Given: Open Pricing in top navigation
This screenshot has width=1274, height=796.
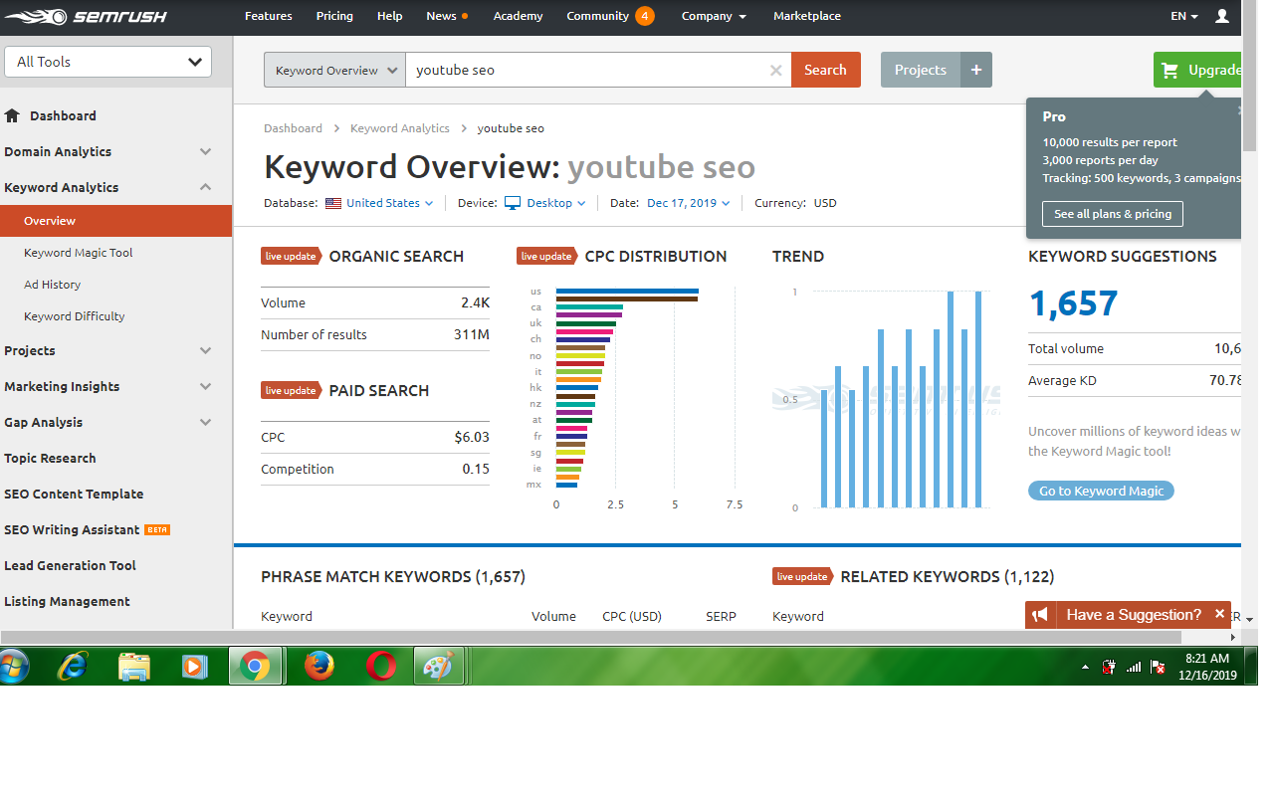Looking at the screenshot, I should click(x=334, y=16).
